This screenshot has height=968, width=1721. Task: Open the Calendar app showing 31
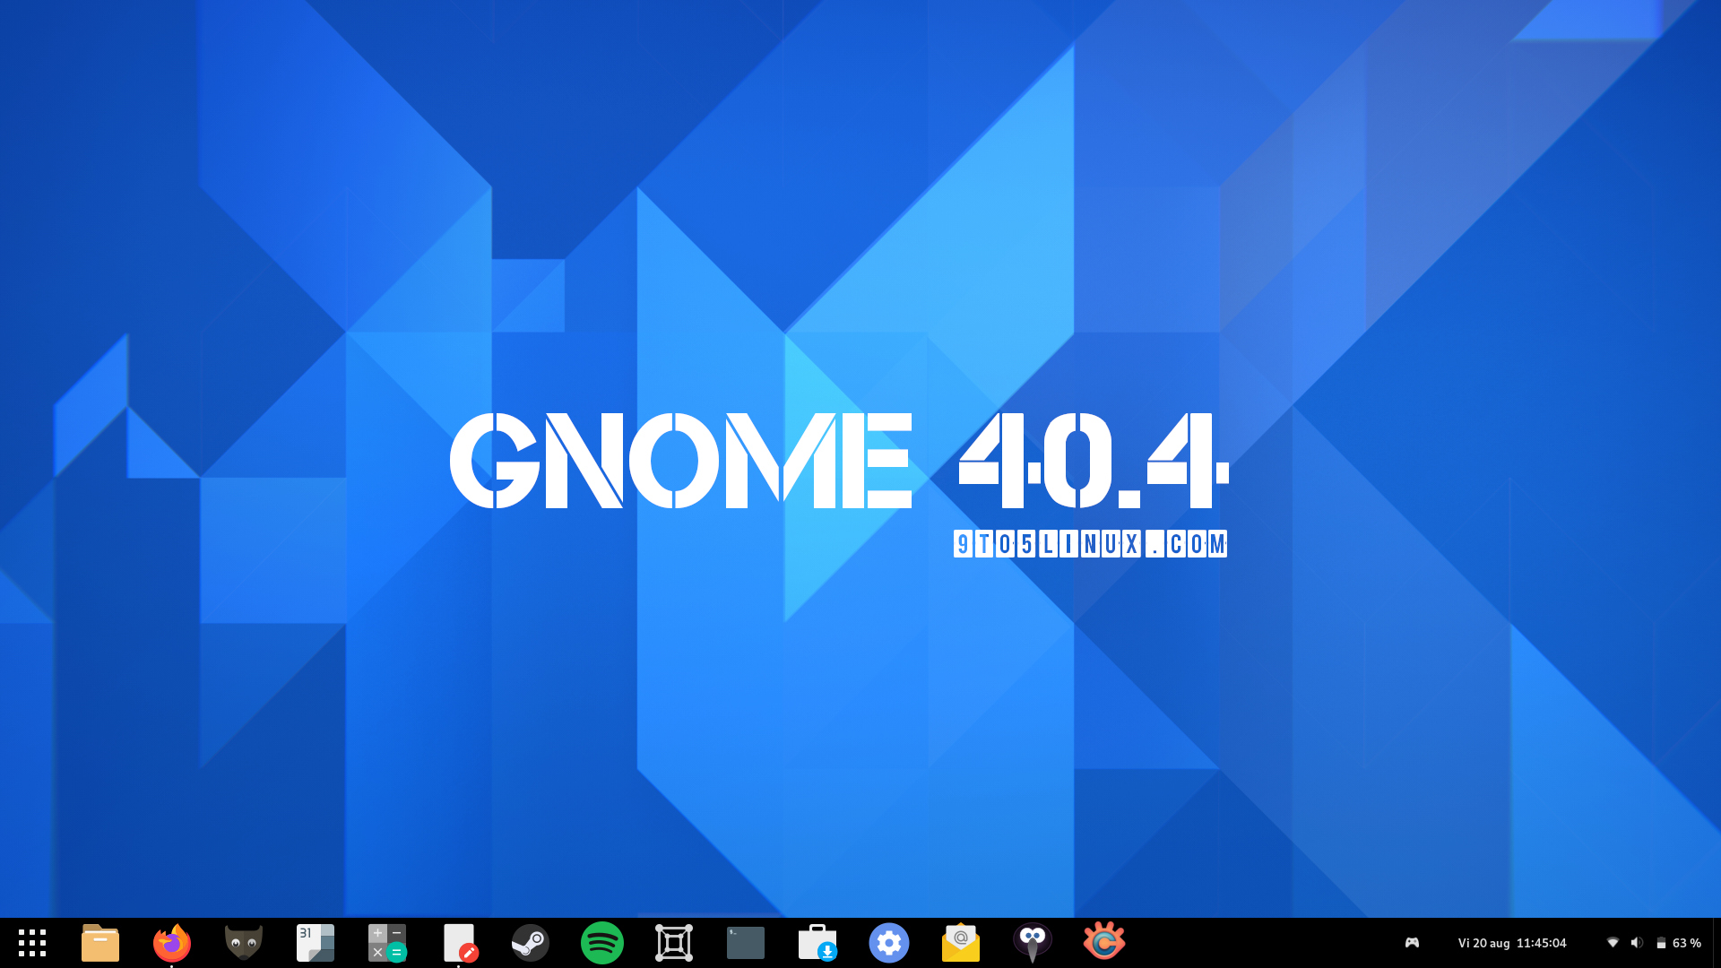pyautogui.click(x=315, y=943)
